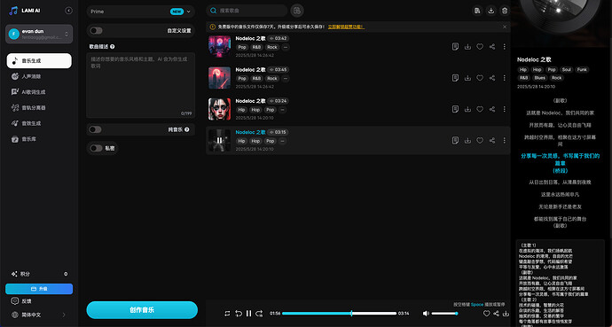Click the batch download icon at top
612x327 pixels.
tap(491, 11)
